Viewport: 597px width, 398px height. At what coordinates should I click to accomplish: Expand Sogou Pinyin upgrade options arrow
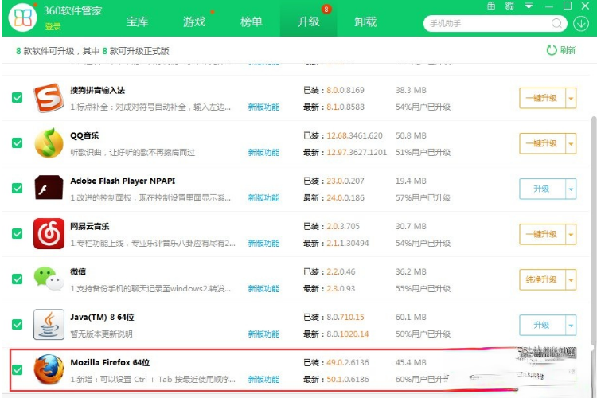click(571, 98)
